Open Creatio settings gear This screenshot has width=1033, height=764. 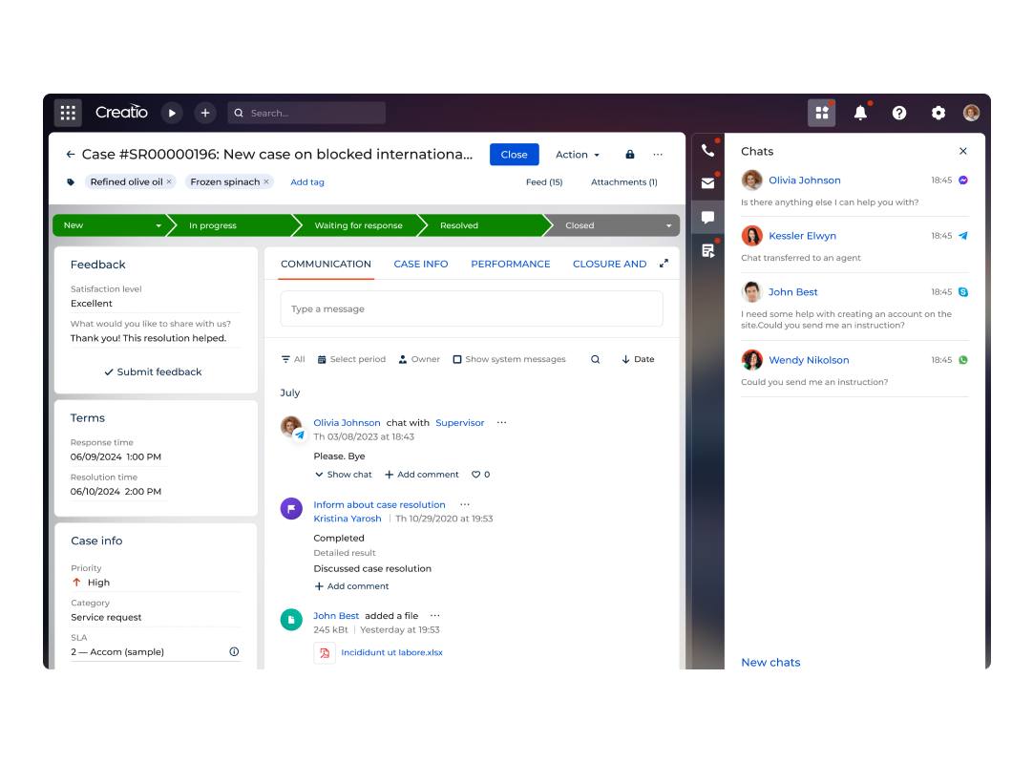coord(938,112)
